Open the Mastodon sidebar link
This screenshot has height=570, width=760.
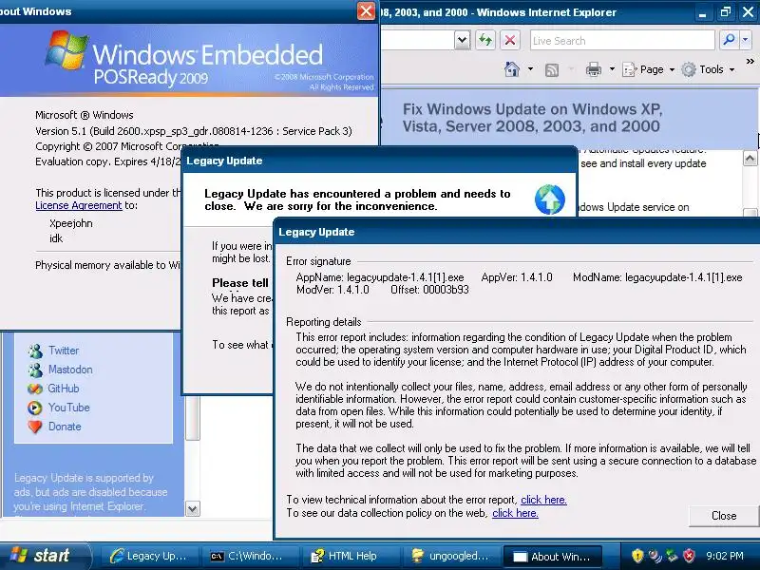pyautogui.click(x=70, y=370)
